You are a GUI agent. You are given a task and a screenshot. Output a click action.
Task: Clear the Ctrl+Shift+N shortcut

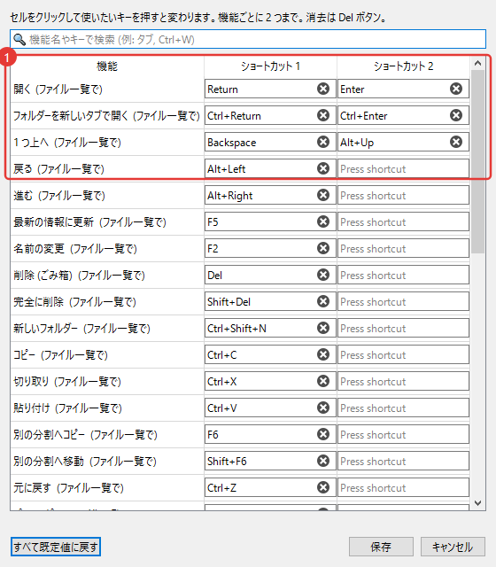pyautogui.click(x=323, y=328)
